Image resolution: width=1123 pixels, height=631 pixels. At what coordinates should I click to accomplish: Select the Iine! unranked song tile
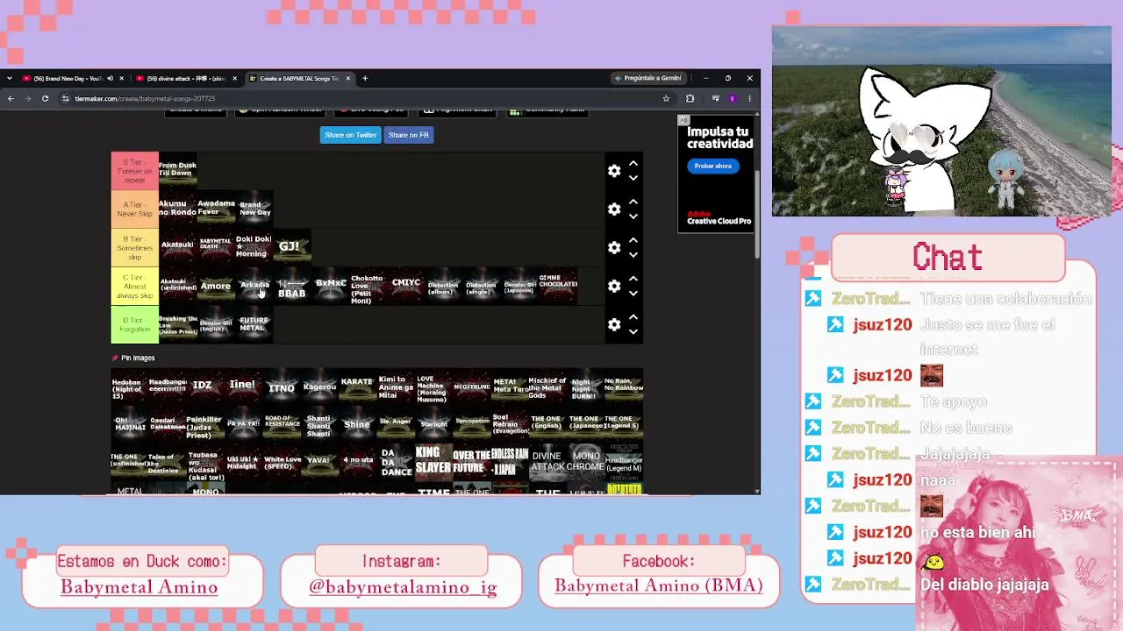click(243, 386)
